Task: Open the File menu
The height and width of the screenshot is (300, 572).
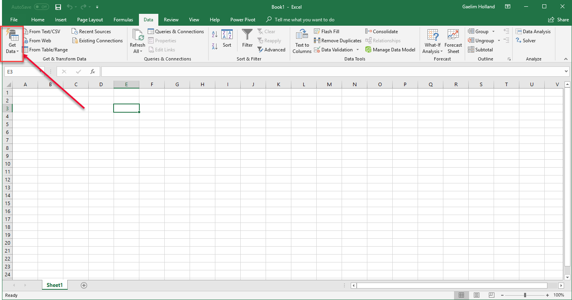Action: [x=14, y=20]
